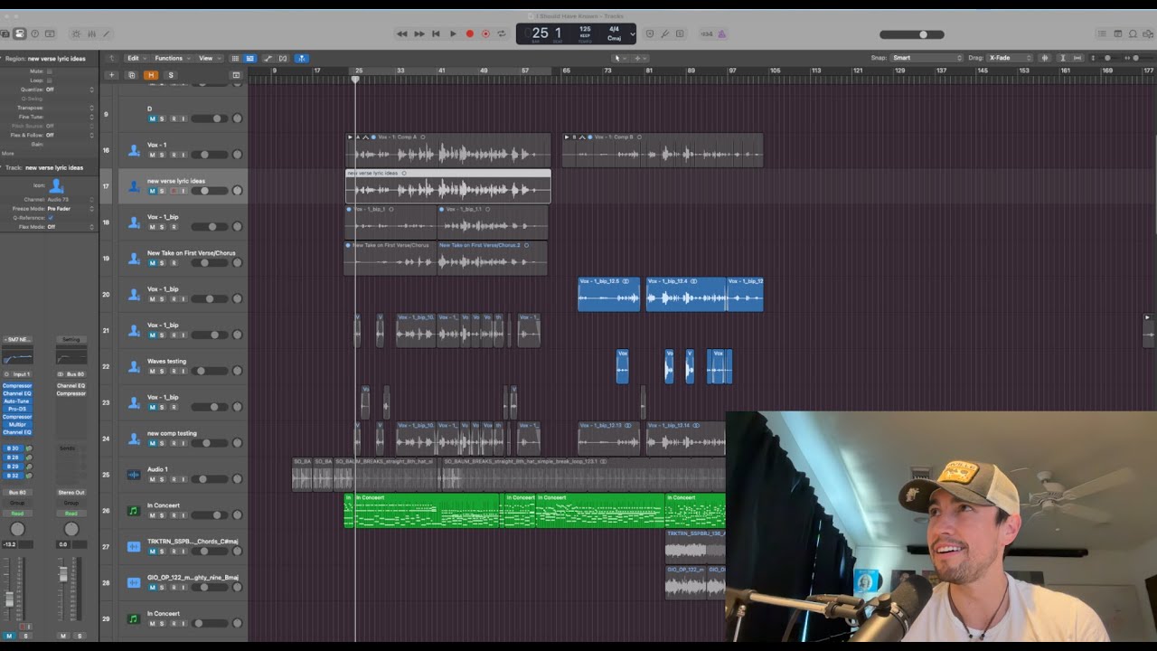Open the List Editors panel
1157x651 pixels.
(1102, 33)
